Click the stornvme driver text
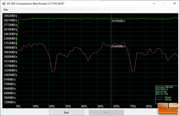Viewport: 180px width, 116px height. (x=161, y=92)
